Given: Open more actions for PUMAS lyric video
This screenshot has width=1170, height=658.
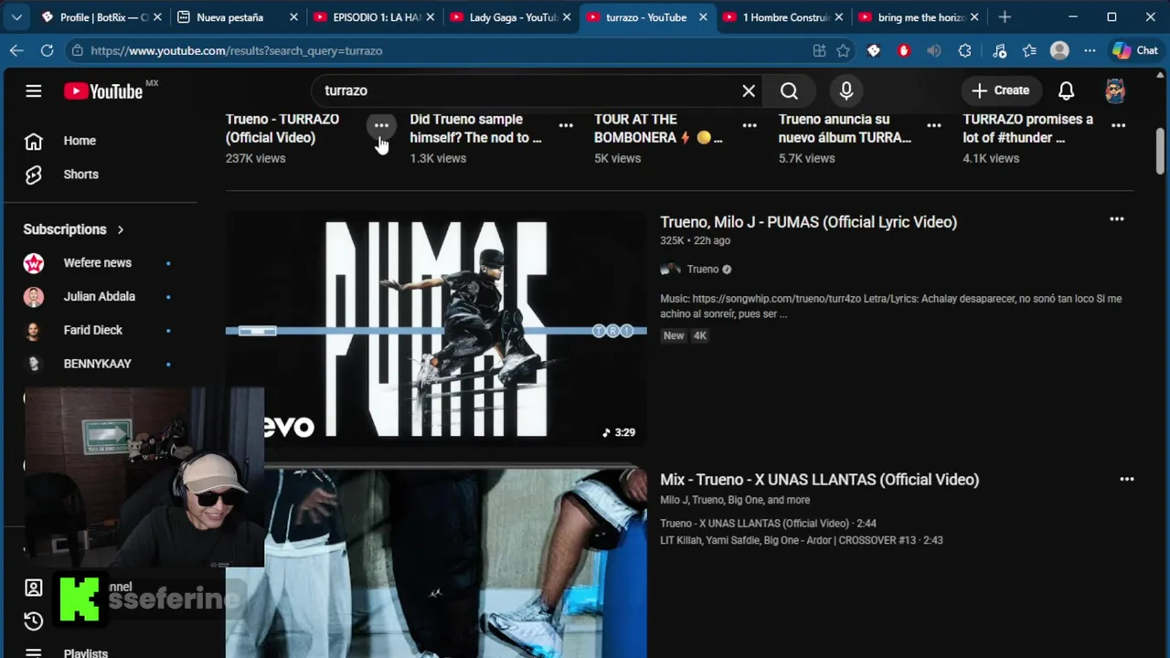Looking at the screenshot, I should coord(1116,219).
